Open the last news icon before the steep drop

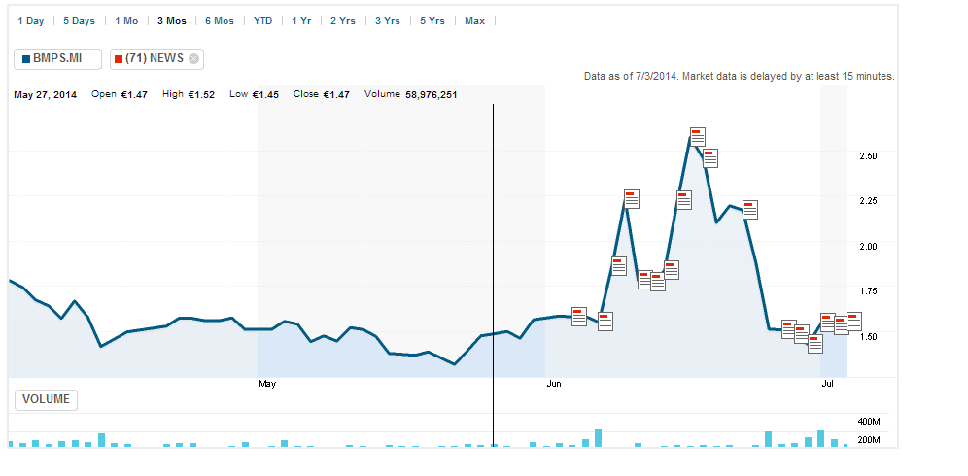coord(749,209)
